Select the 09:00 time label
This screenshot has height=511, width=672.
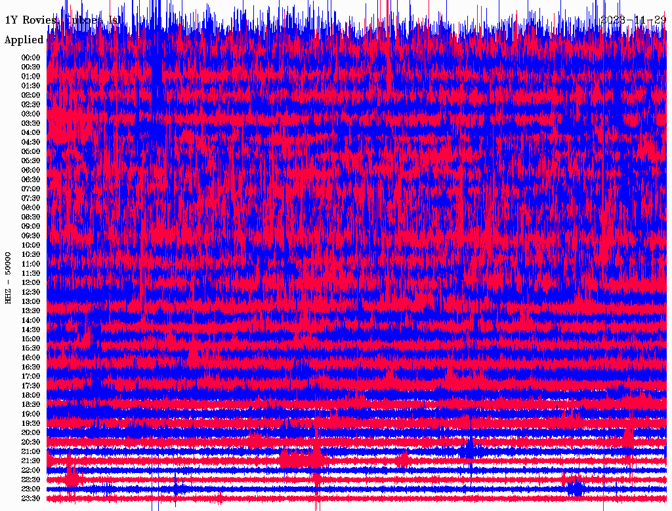(31, 227)
